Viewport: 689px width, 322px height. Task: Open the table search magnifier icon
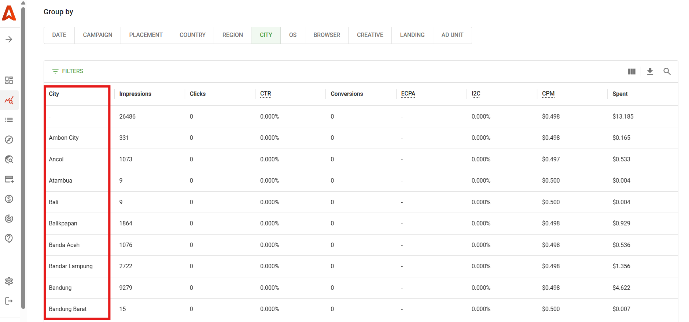point(667,71)
